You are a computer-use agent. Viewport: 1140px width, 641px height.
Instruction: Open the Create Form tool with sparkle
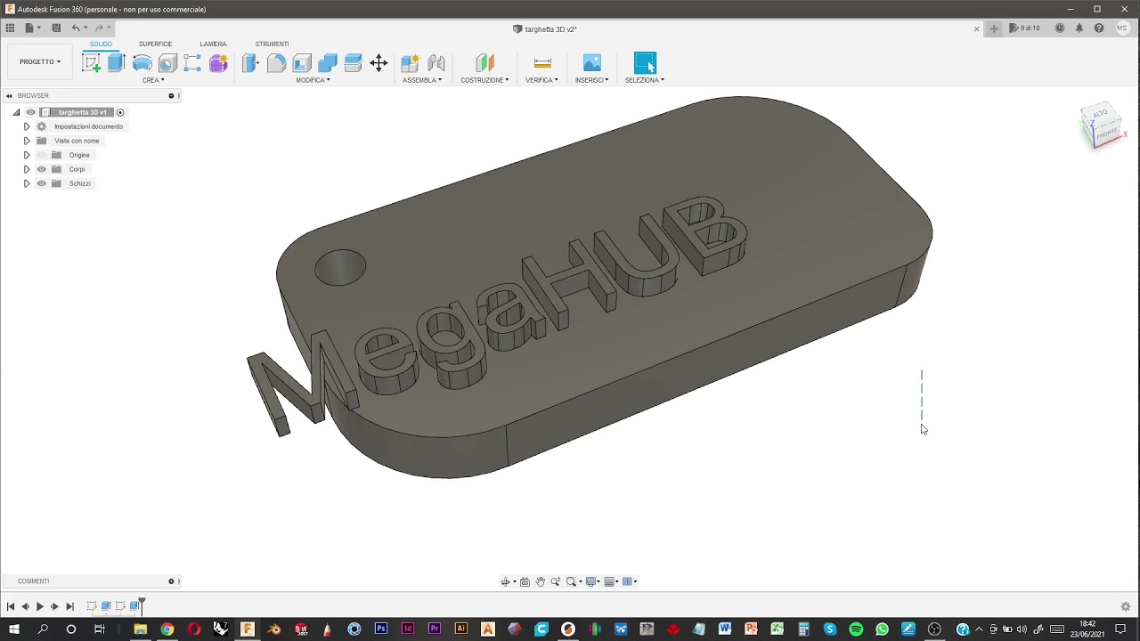tap(218, 62)
